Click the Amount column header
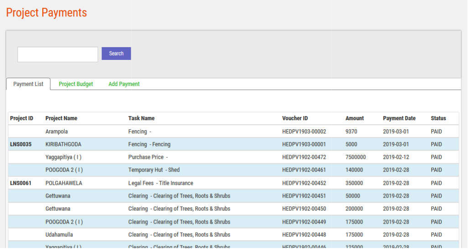The height and width of the screenshot is (251, 468). (354, 118)
